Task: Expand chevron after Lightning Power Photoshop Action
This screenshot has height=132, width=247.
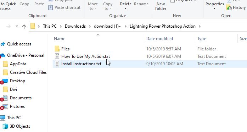Action: [x=200, y=26]
